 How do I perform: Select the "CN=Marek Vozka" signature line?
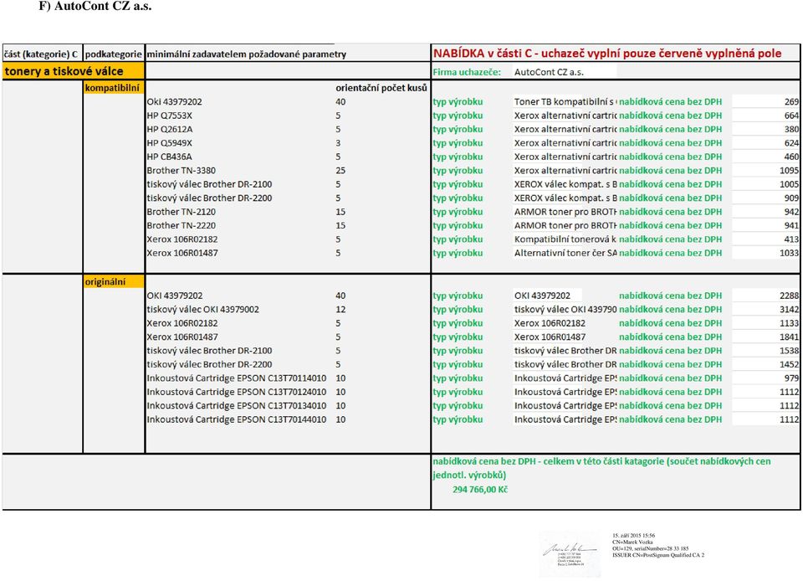coord(632,542)
